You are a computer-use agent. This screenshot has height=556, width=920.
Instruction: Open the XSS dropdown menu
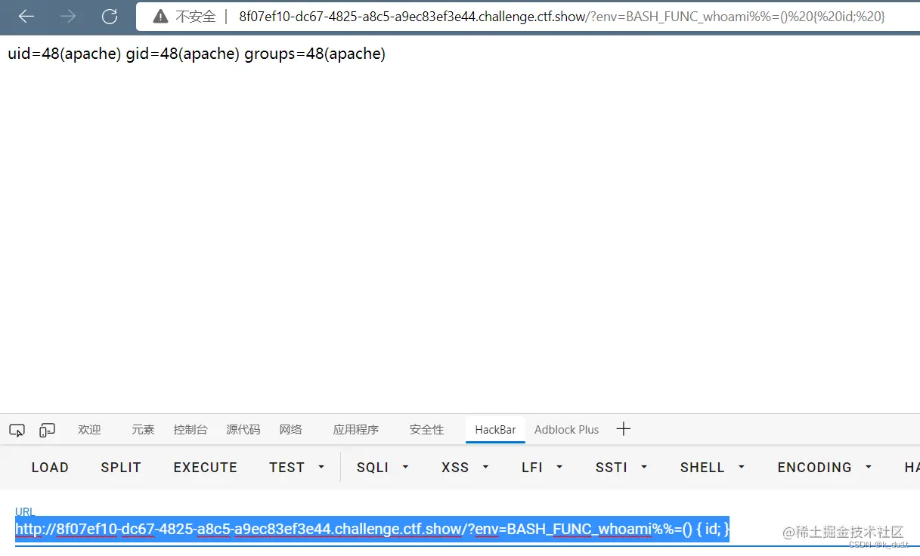click(x=465, y=468)
